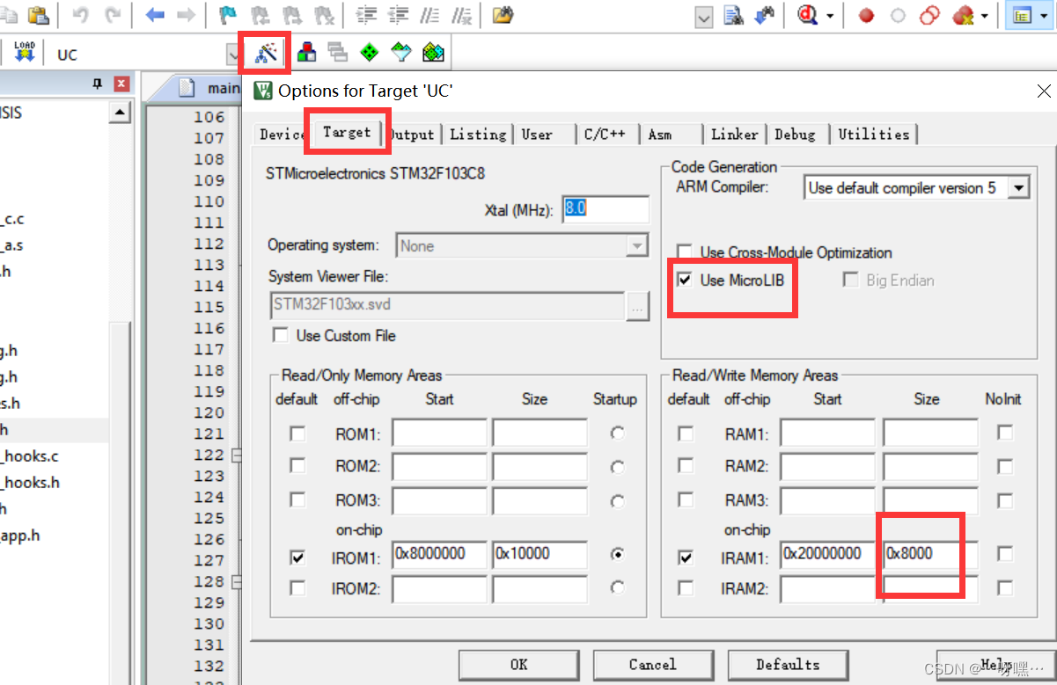
Task: Open the Operating system dropdown
Action: (637, 246)
